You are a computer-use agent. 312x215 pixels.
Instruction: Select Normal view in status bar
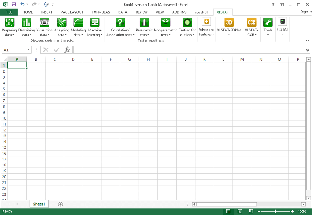[x=229, y=212]
